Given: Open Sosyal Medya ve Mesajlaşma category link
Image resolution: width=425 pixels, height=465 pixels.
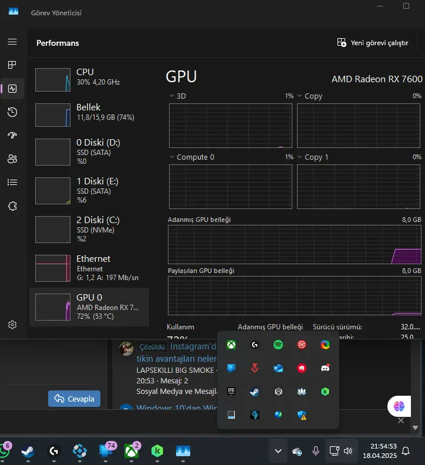Looking at the screenshot, I should coord(177,392).
